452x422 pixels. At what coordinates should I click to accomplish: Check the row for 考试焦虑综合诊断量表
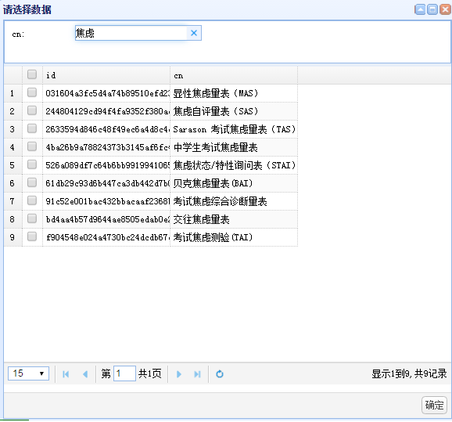click(32, 200)
